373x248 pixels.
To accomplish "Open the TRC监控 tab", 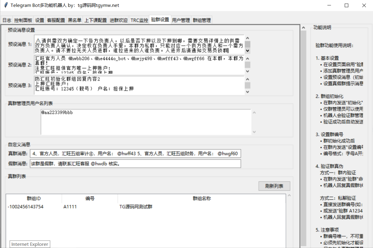I will [x=139, y=20].
